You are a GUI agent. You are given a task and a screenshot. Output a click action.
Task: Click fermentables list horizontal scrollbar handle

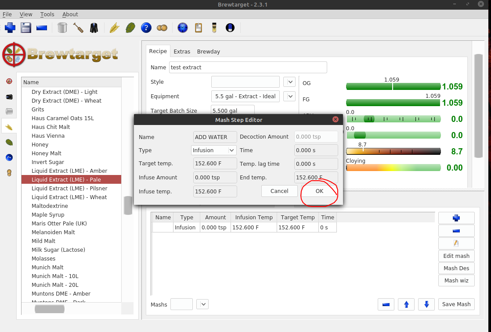pos(50,309)
